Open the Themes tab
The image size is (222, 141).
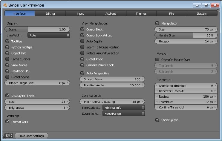click(141, 13)
